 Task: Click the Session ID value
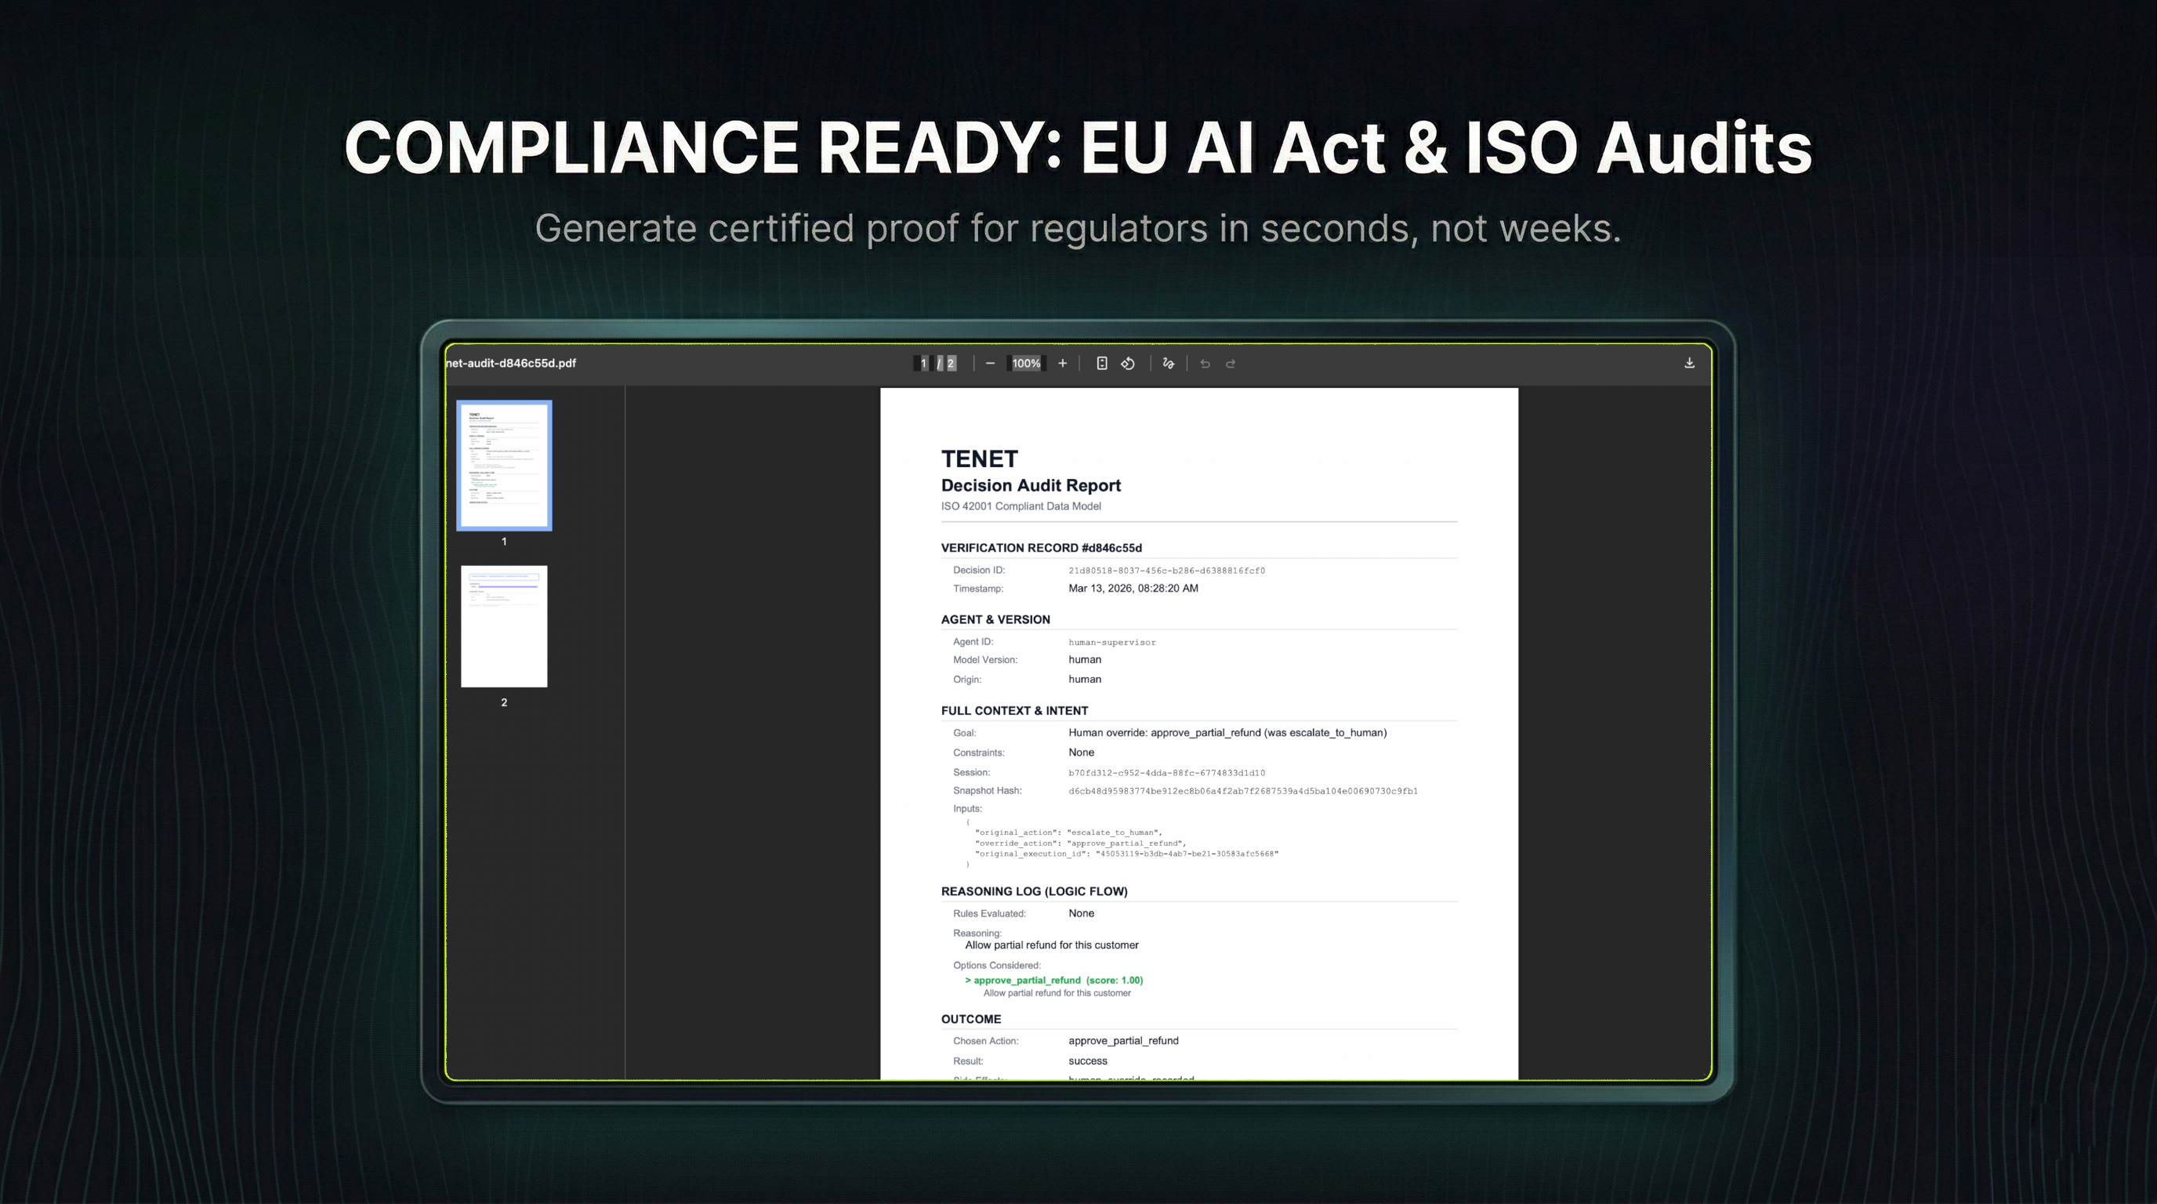pyautogui.click(x=1166, y=773)
